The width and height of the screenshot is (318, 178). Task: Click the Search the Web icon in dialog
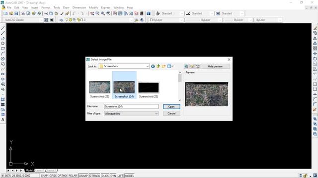point(186,66)
